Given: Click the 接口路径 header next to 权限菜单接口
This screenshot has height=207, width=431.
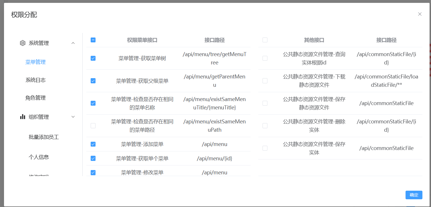Looking at the screenshot, I should pos(214,40).
